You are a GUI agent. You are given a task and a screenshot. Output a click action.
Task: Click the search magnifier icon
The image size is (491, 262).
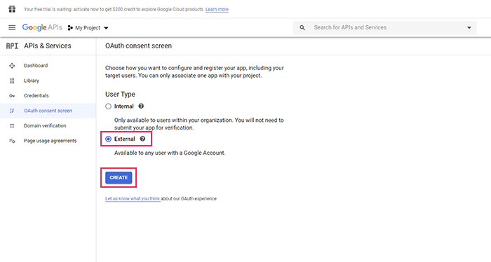coord(302,27)
